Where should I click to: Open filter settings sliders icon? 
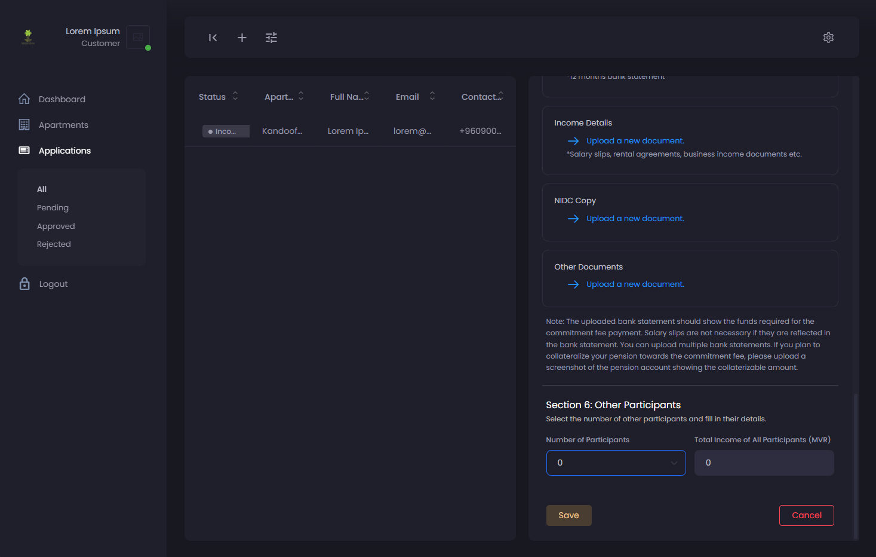271,38
